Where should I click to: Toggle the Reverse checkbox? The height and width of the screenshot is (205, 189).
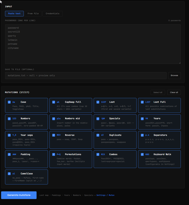tap(53, 135)
